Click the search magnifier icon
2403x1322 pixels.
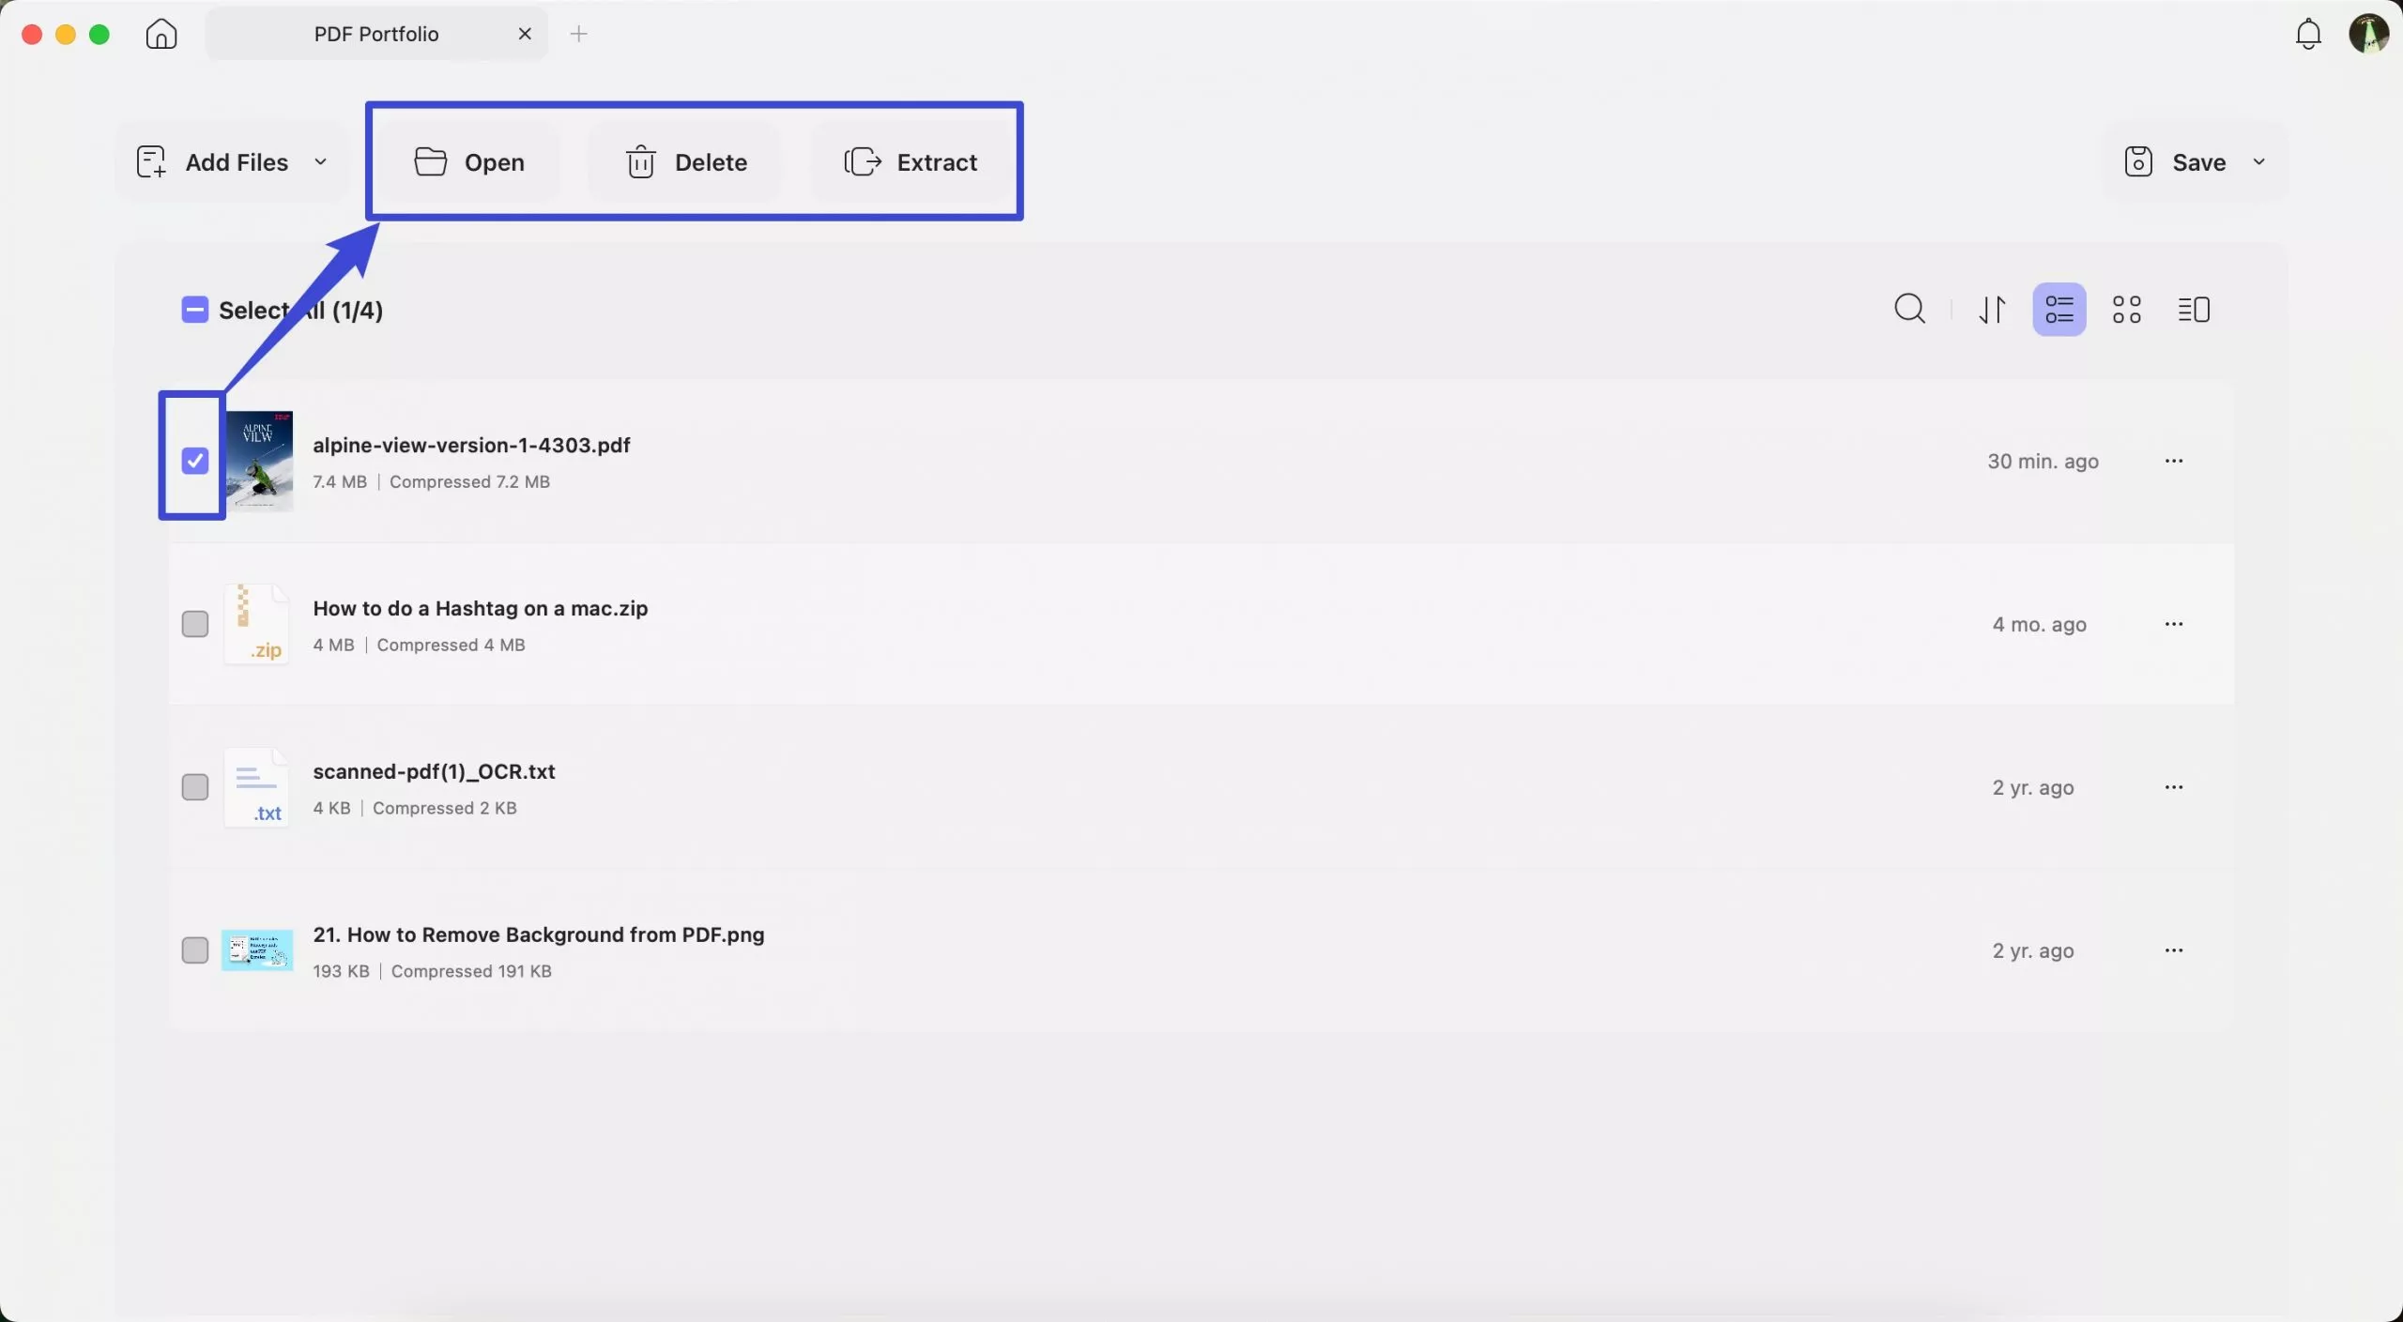(x=1909, y=309)
